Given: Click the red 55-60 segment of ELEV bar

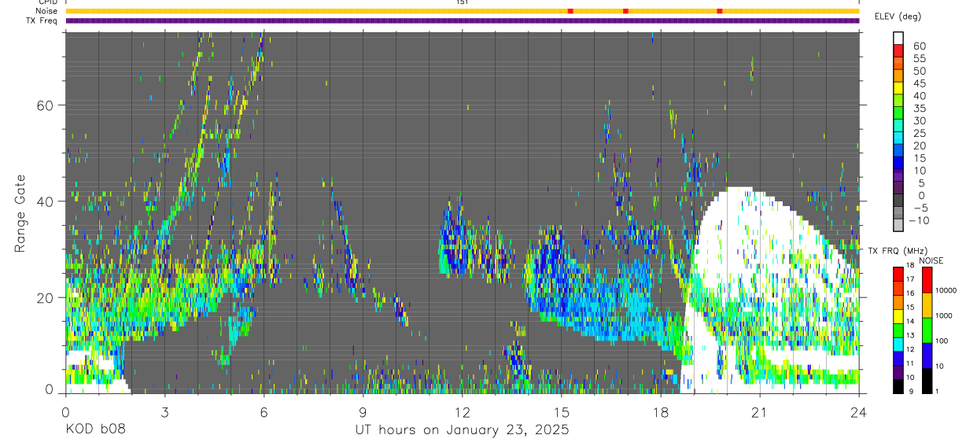Looking at the screenshot, I should pyautogui.click(x=898, y=50).
